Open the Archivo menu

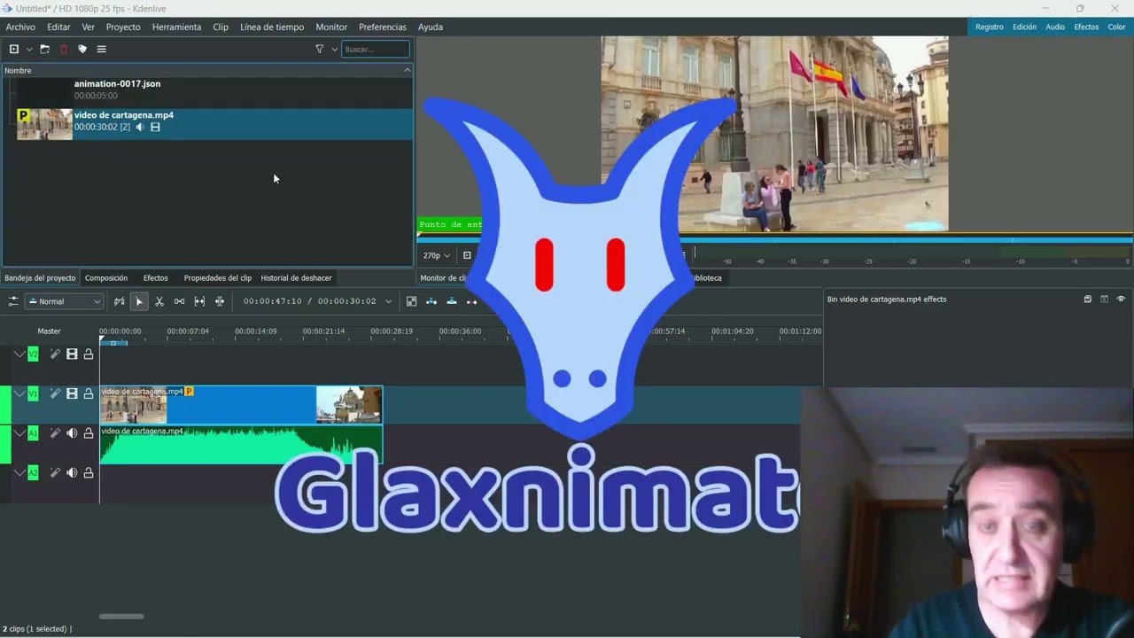click(x=20, y=27)
